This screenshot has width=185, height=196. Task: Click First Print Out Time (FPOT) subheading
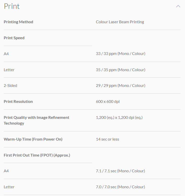pyautogui.click(x=37, y=155)
